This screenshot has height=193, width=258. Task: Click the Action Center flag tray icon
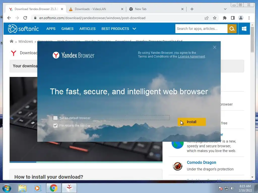point(220,188)
